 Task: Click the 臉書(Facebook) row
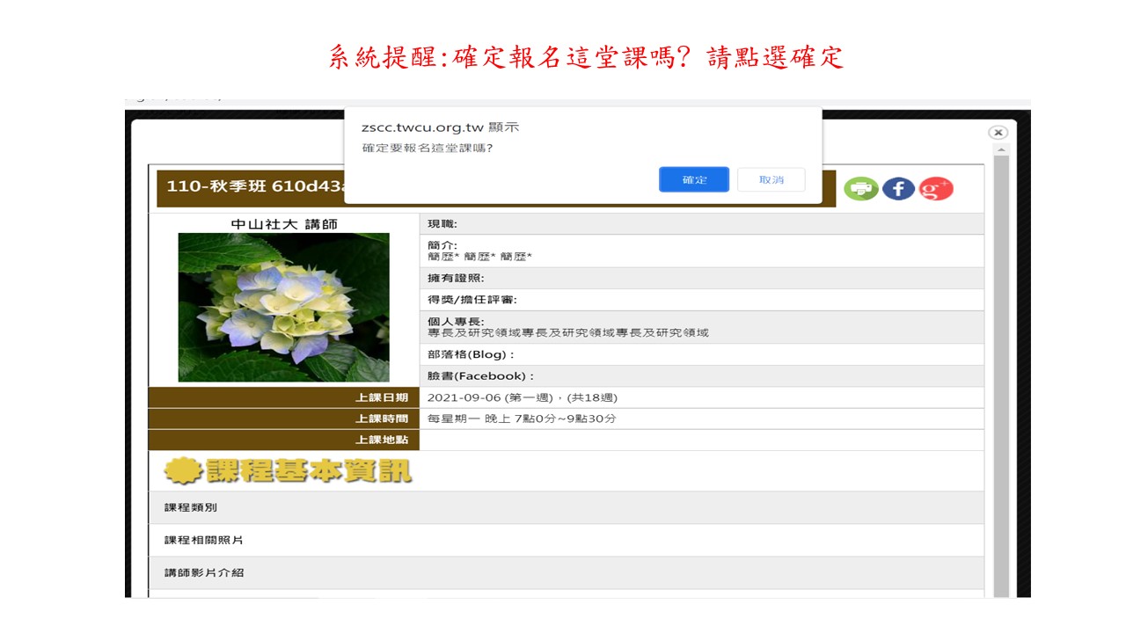coord(702,376)
